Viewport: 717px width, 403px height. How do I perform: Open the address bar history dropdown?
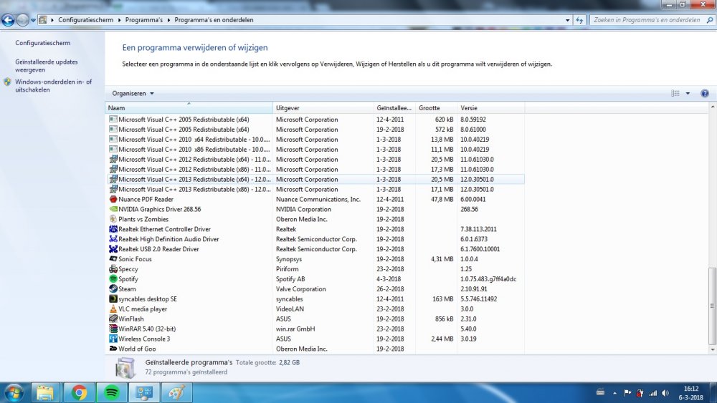point(568,20)
